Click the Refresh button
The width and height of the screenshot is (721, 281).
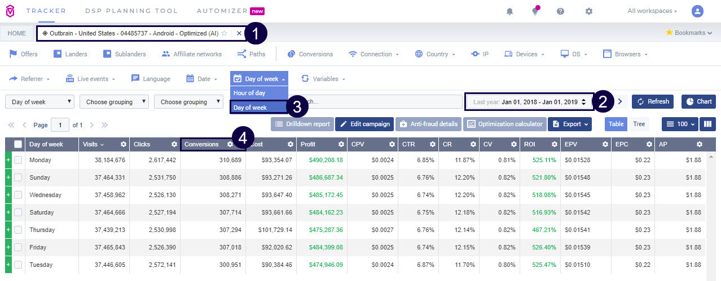(x=653, y=101)
